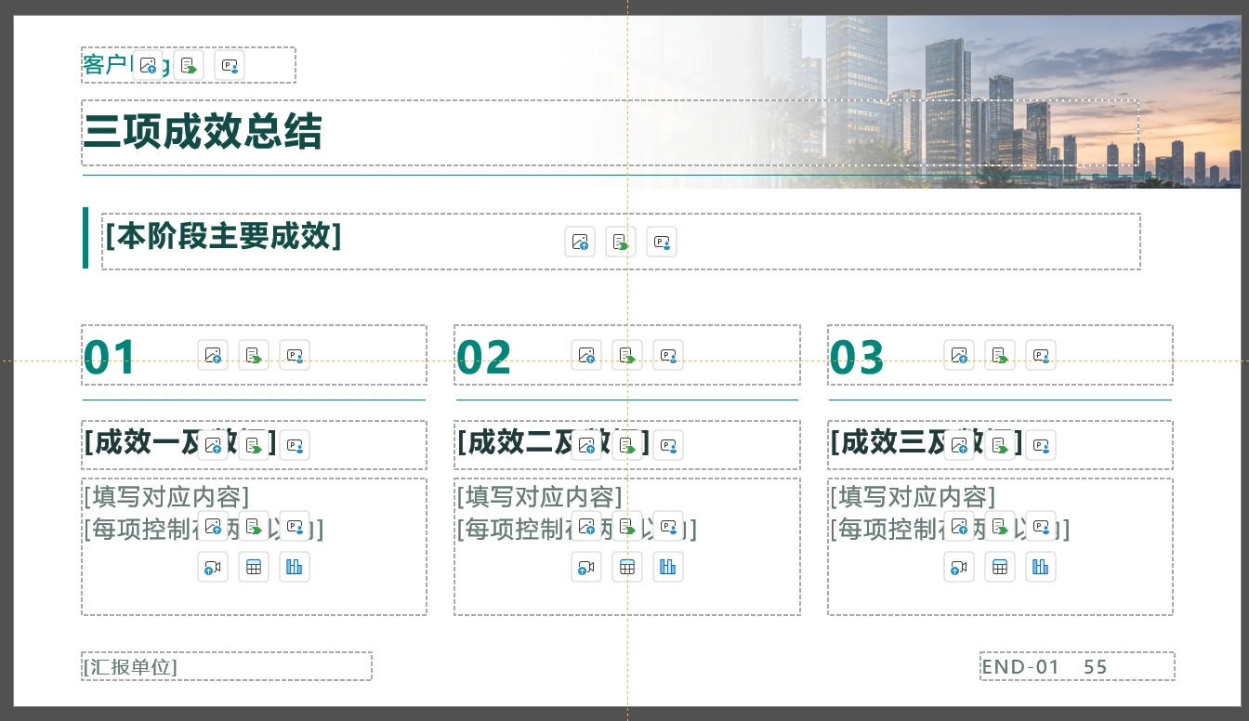The image size is (1249, 721).
Task: Insert a chart in the content box under 成效一
Action: click(x=295, y=567)
